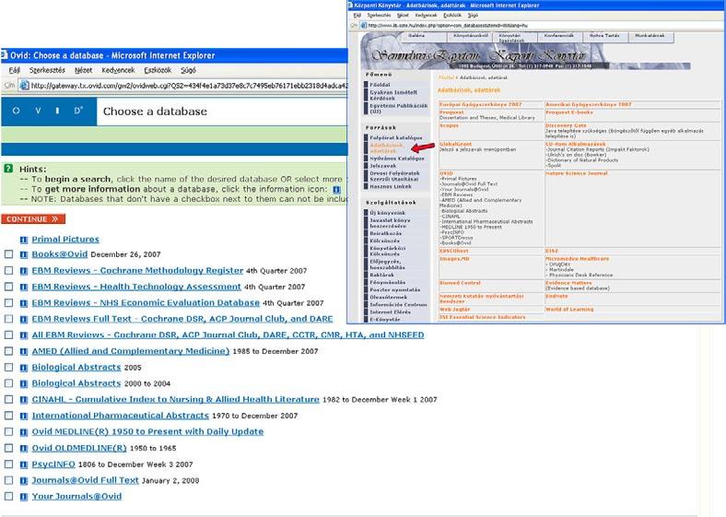Image resolution: width=726 pixels, height=517 pixels.
Task: Open Ovid MEDLINE(R) 1950 to Present link
Action: tap(147, 432)
